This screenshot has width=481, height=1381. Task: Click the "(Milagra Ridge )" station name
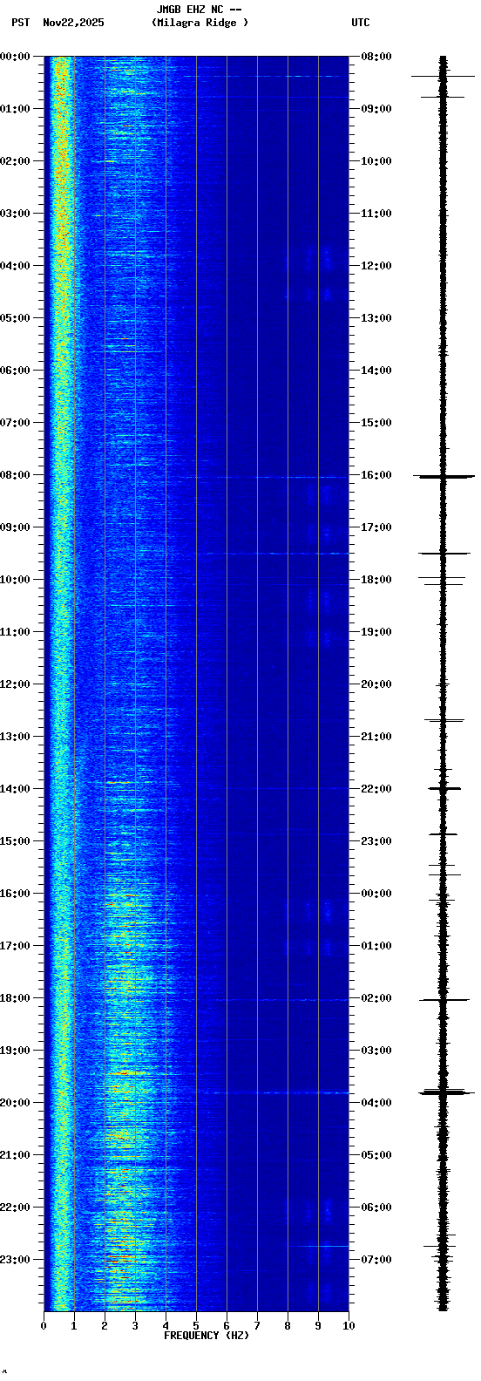click(x=200, y=23)
